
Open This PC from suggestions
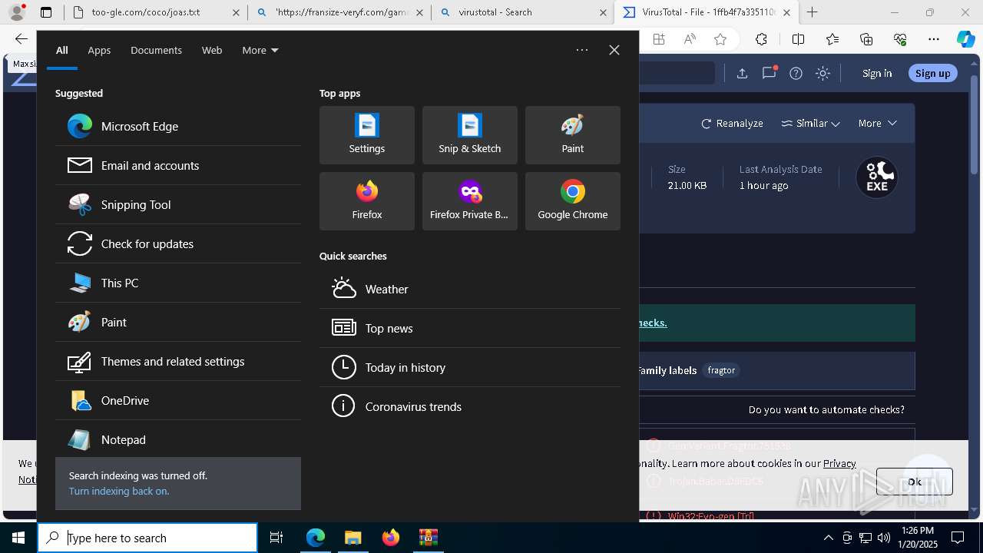coord(178,283)
